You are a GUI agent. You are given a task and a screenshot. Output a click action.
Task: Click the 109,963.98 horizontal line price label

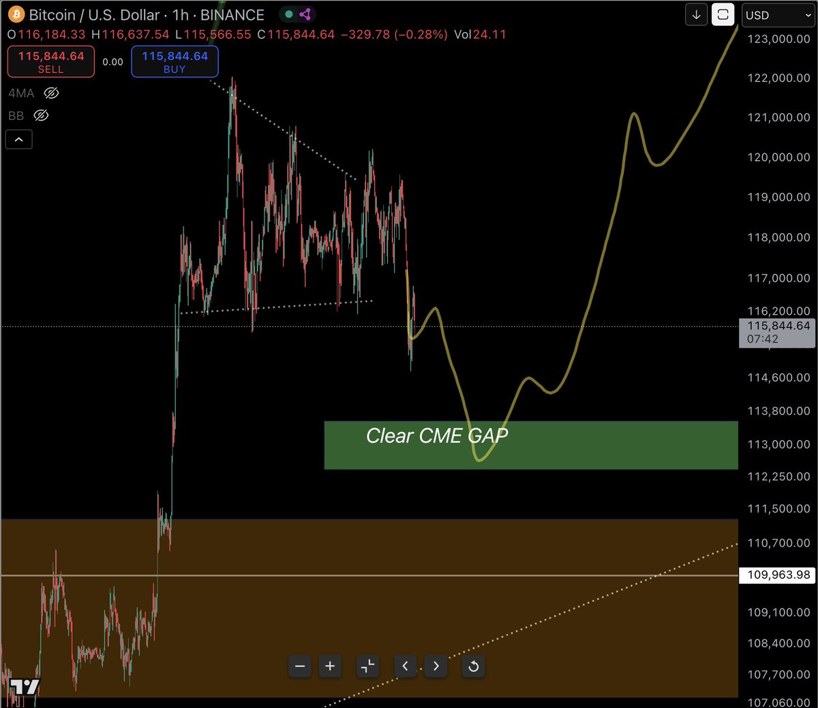click(x=778, y=575)
